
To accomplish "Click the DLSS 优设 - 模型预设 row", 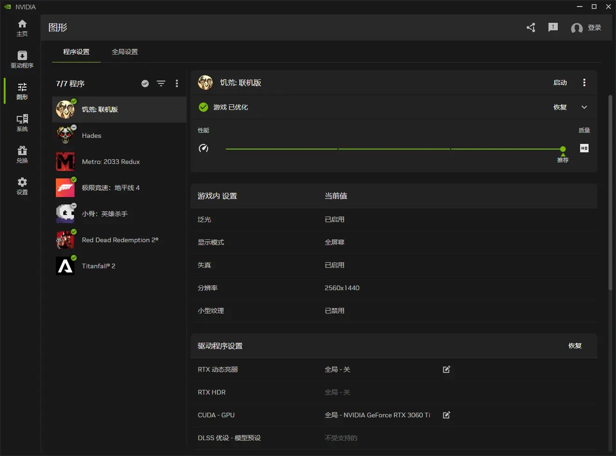I will (394, 438).
